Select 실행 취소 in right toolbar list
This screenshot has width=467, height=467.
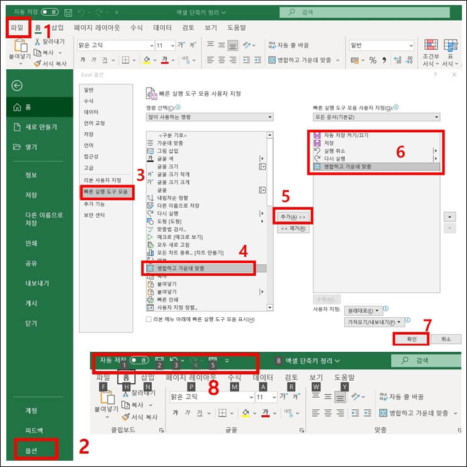(376, 151)
